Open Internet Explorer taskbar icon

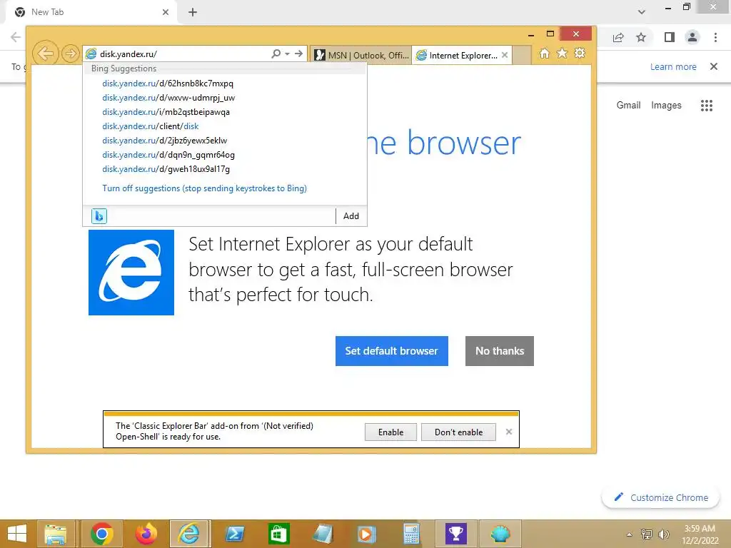tap(190, 534)
